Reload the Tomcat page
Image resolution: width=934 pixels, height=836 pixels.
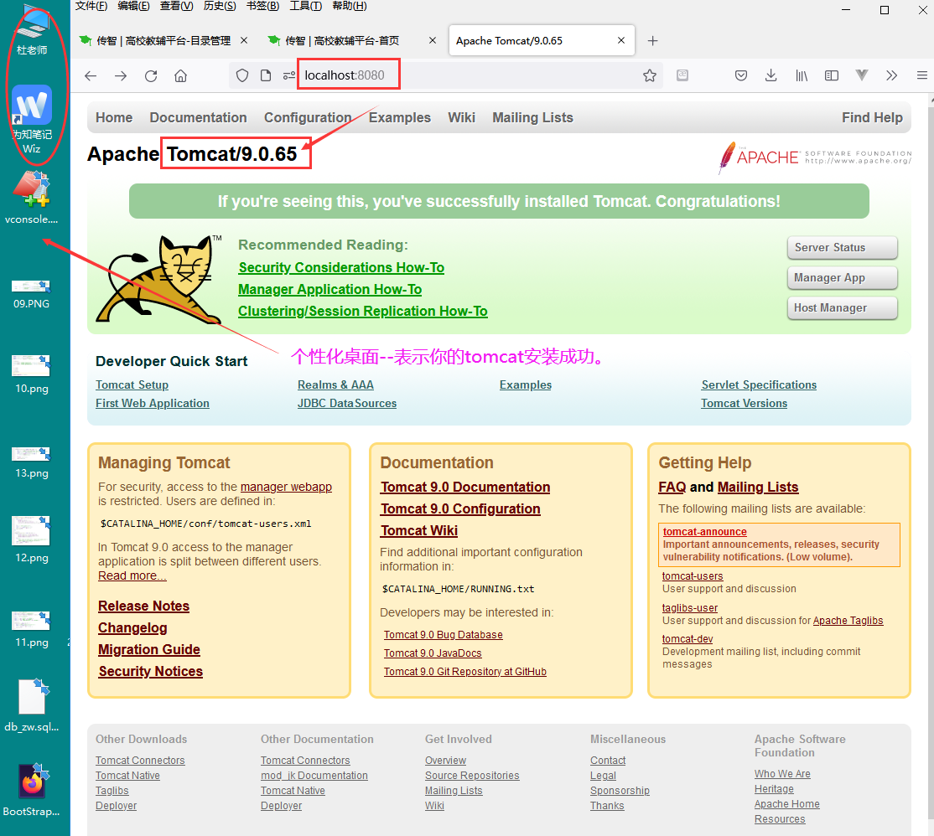pos(151,75)
